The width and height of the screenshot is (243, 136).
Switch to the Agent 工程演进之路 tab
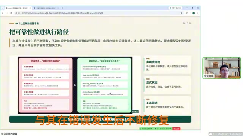(x=18, y=8)
